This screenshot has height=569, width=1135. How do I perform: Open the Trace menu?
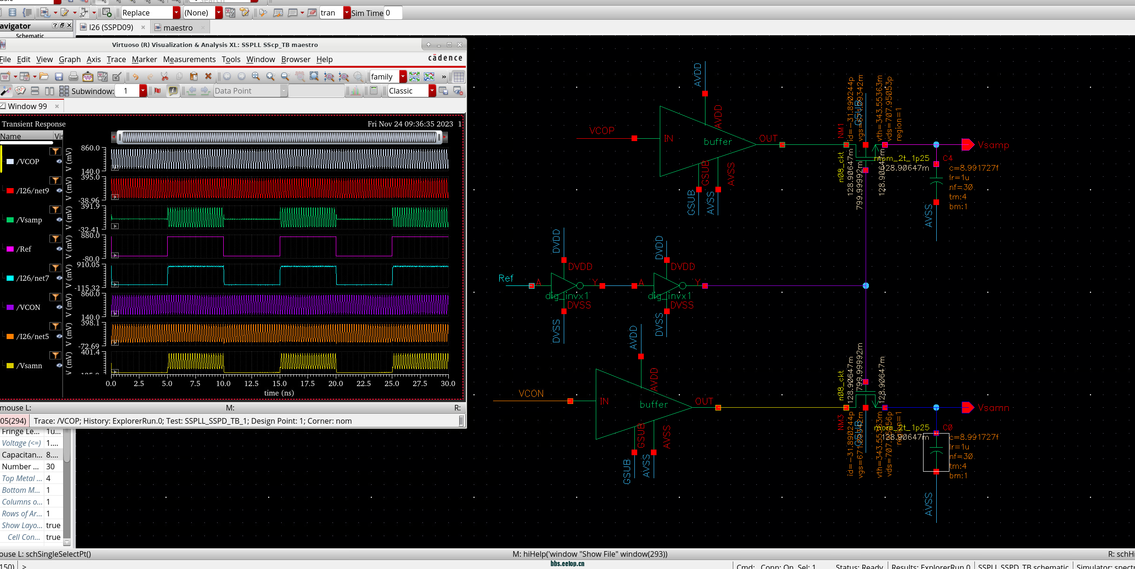point(116,59)
